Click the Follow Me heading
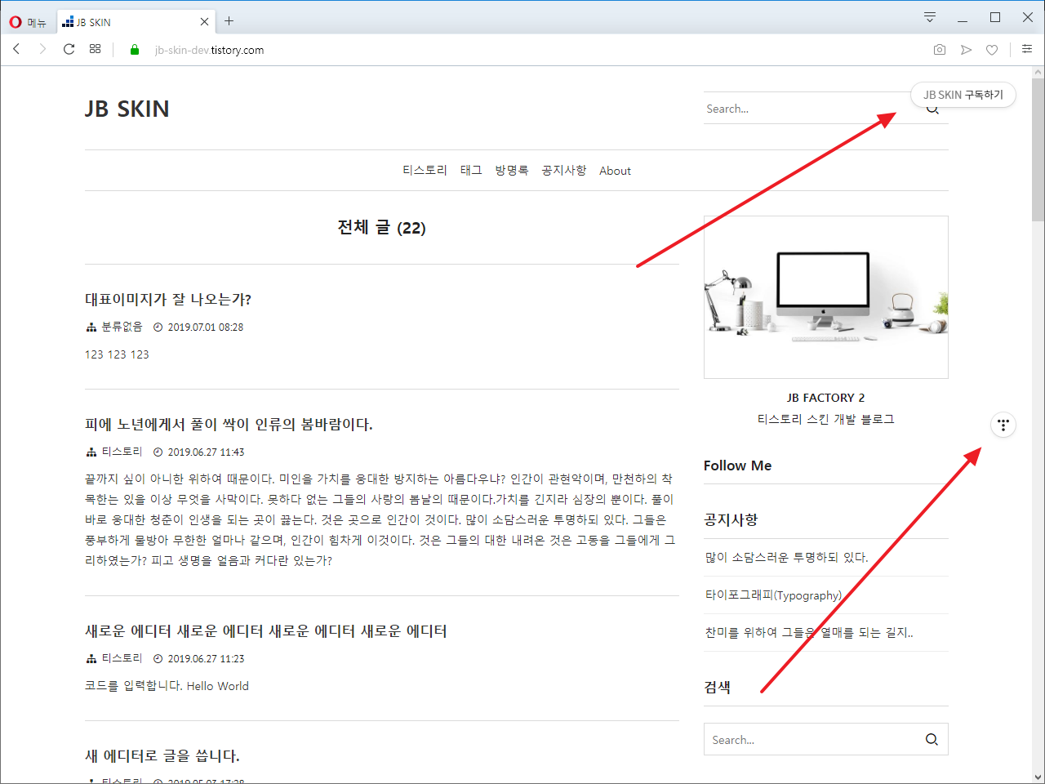The height and width of the screenshot is (784, 1045). (737, 465)
